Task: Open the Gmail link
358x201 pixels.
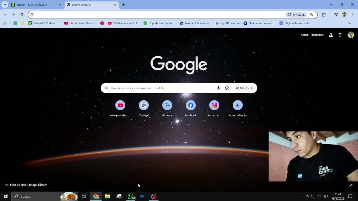Action: (x=305, y=35)
